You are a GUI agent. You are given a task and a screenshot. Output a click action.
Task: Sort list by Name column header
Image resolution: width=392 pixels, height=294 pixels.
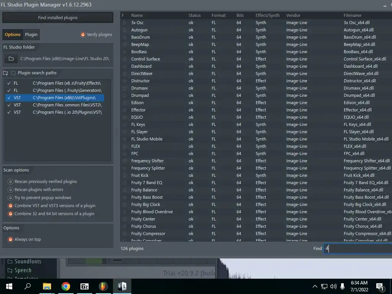[137, 15]
